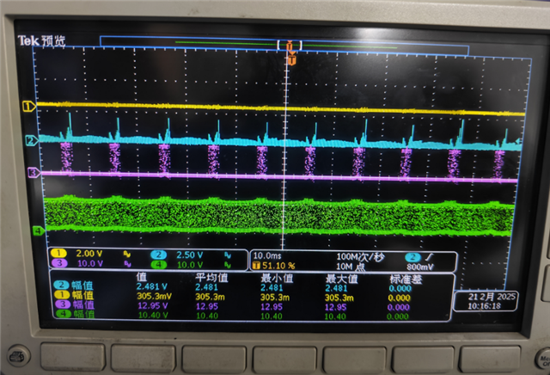Viewport: 550px width, 375px height.
Task: Click the 100M次/秒 sample rate readout
Action: pos(360,257)
